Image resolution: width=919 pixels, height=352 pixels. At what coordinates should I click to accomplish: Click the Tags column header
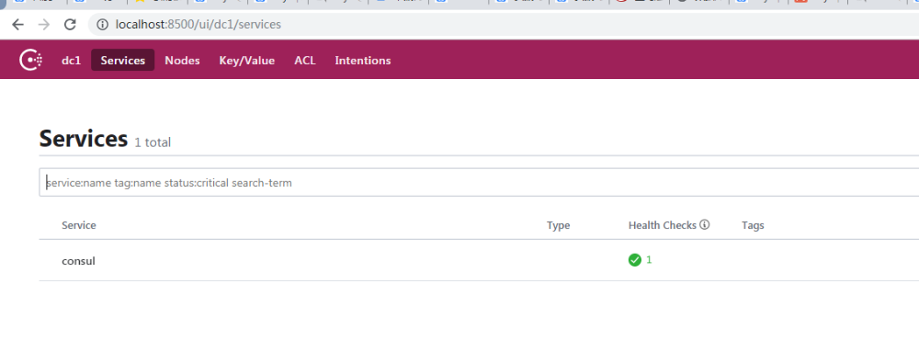753,225
